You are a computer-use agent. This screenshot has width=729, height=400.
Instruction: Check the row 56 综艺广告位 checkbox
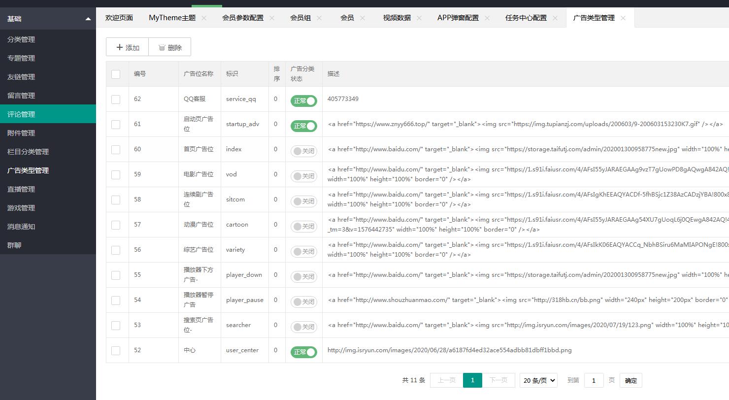tap(116, 250)
